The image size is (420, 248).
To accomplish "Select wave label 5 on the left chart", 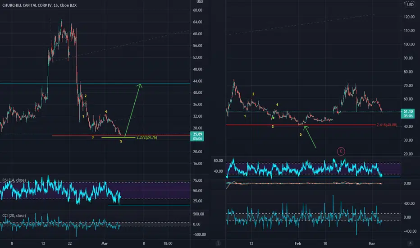I will [x=121, y=141].
